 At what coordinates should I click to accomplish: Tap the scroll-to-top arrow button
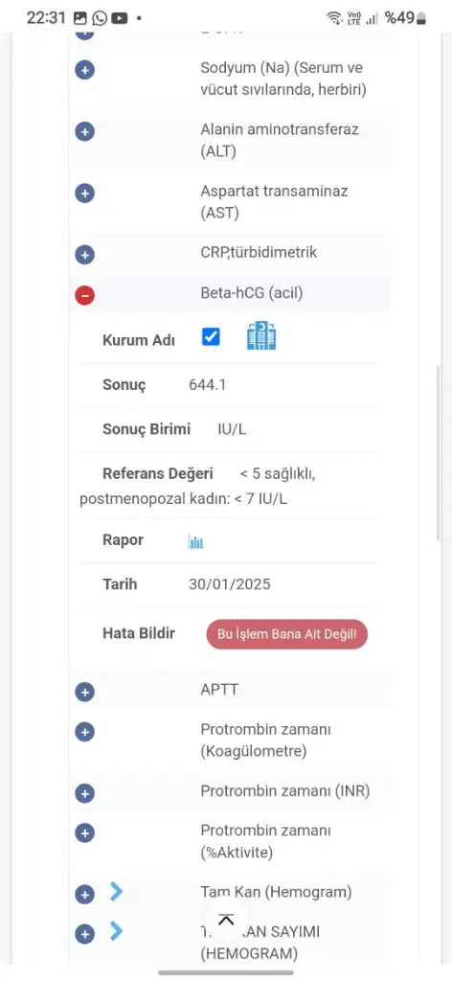tap(226, 919)
